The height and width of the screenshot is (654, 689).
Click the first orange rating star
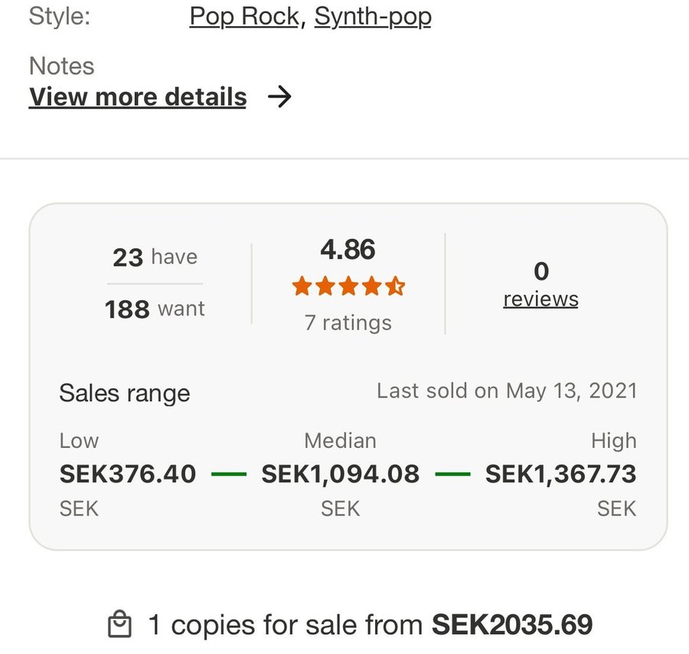pyautogui.click(x=302, y=287)
